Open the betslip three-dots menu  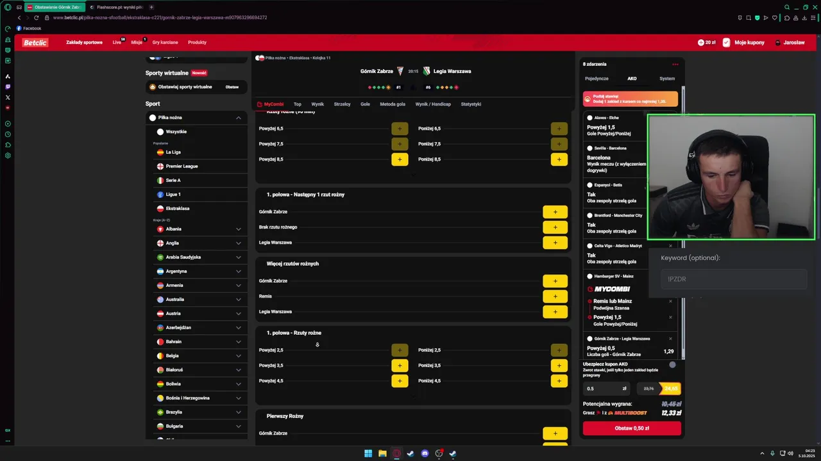pos(675,64)
